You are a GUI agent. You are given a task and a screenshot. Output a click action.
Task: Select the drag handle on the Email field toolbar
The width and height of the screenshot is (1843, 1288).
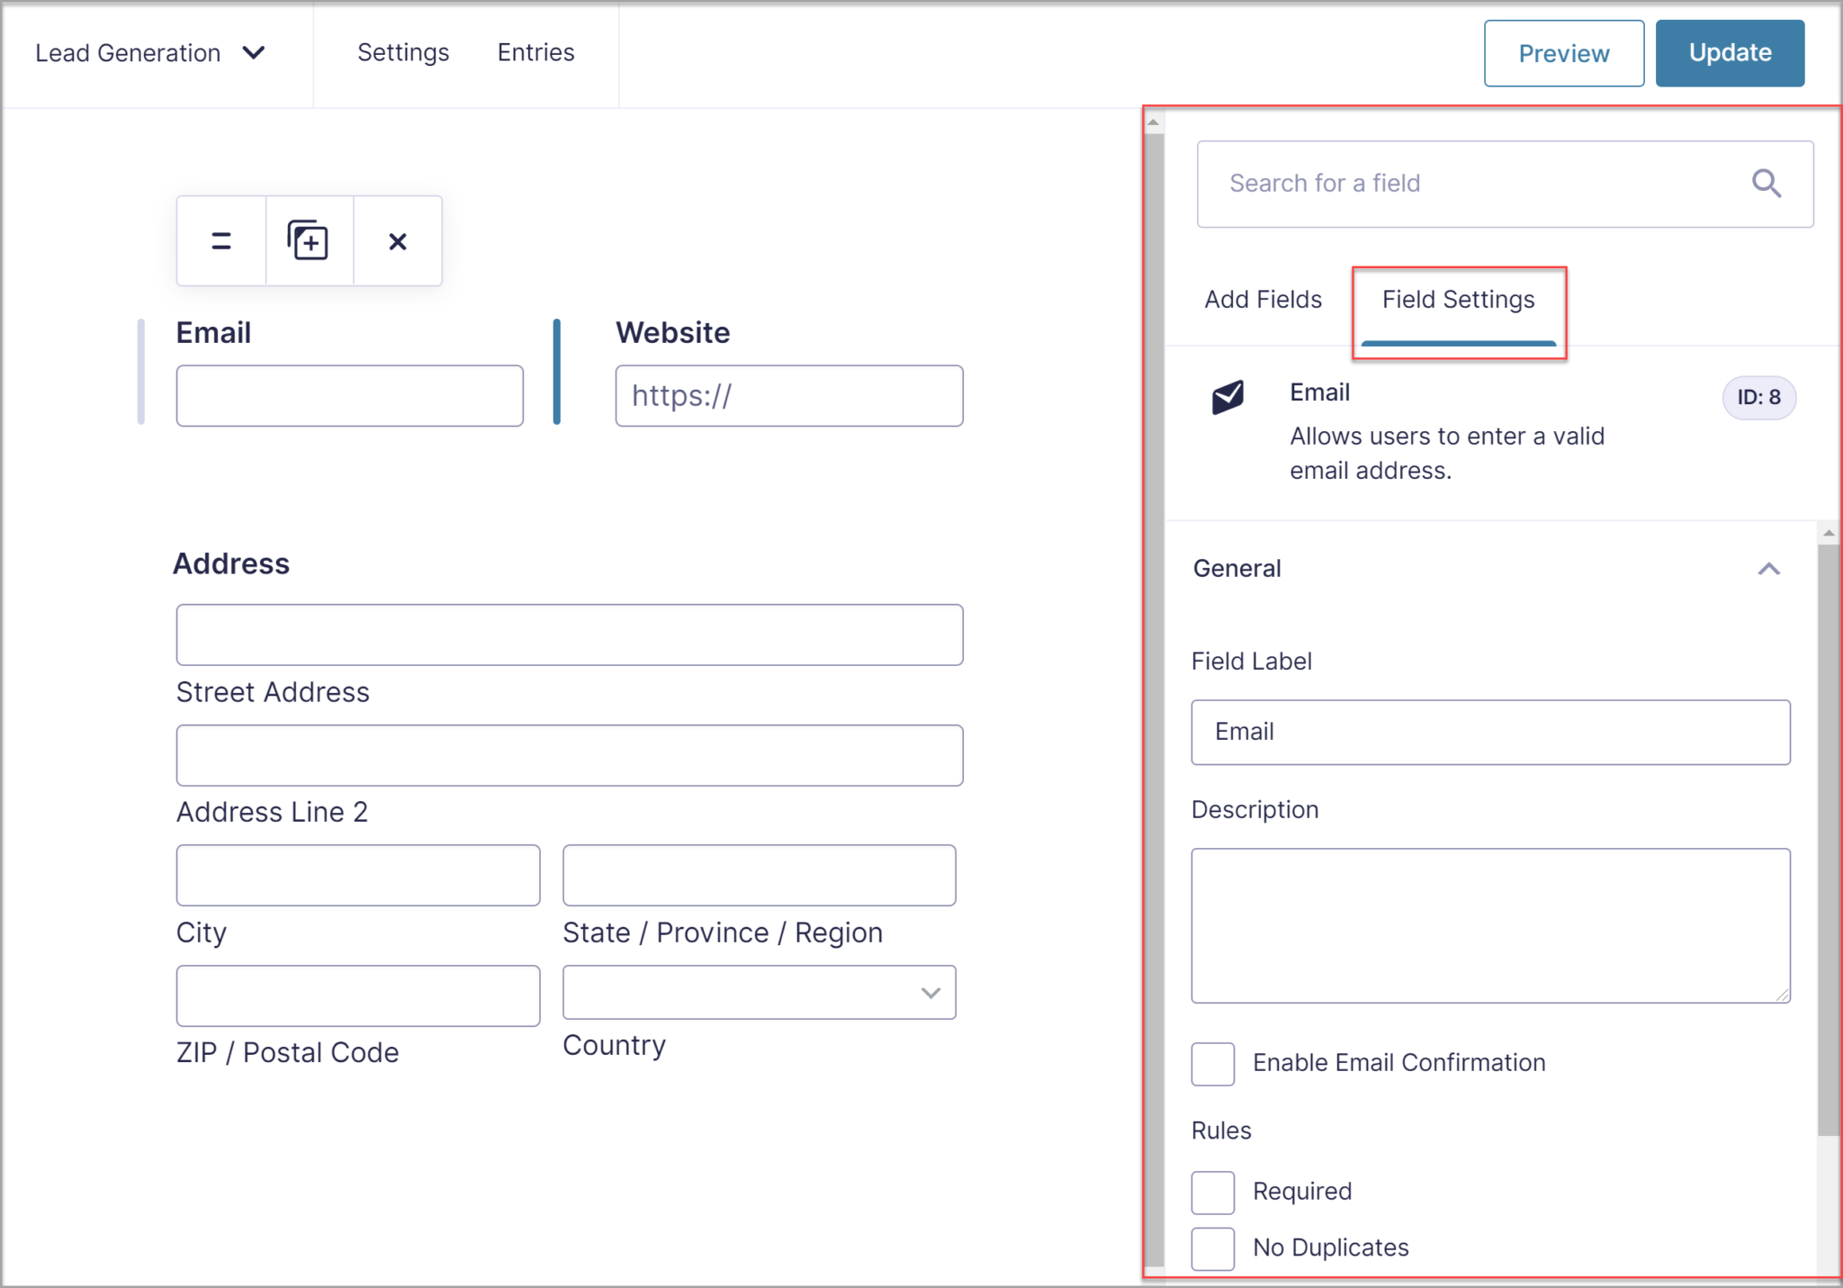(x=220, y=240)
